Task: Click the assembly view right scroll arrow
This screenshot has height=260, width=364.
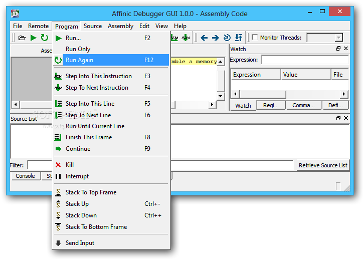Action: pos(212,104)
